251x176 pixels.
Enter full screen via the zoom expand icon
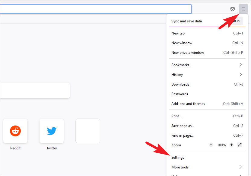(240, 145)
